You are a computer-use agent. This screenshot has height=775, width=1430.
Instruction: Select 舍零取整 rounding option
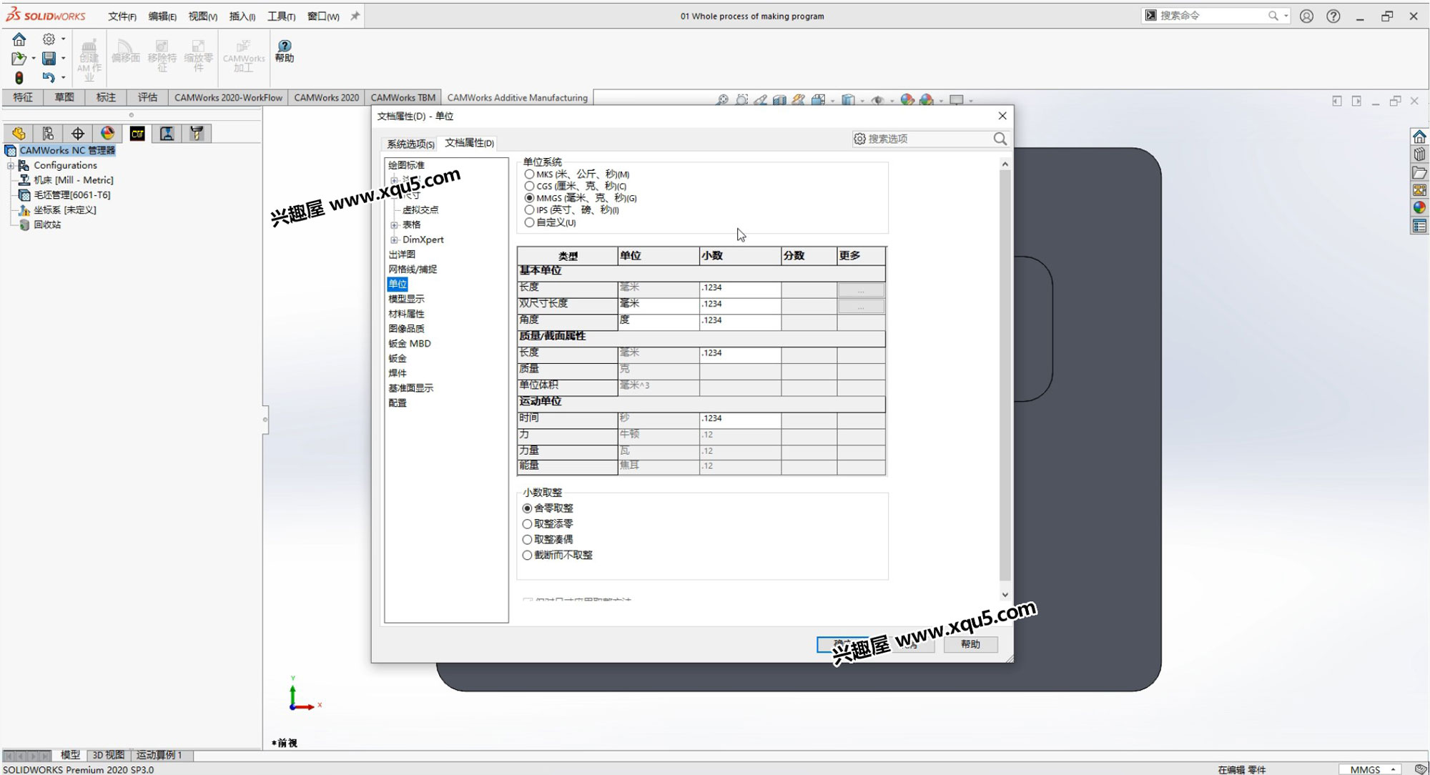pos(527,508)
